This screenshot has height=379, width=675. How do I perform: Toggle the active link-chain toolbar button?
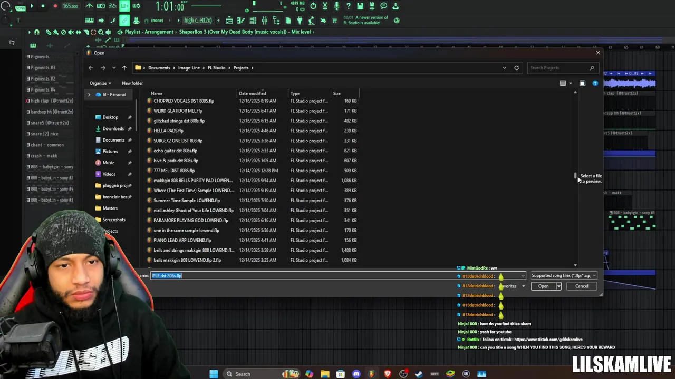coord(124,20)
